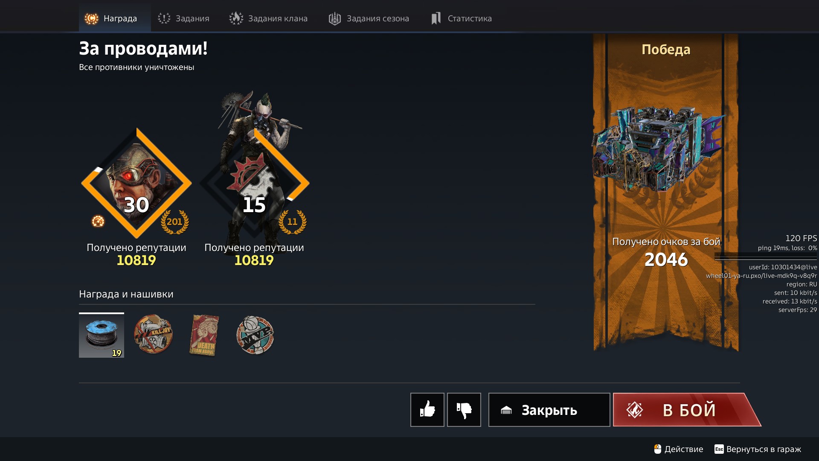Switch to the Статистика tab
Screen dimensions: 819x461
(461, 18)
